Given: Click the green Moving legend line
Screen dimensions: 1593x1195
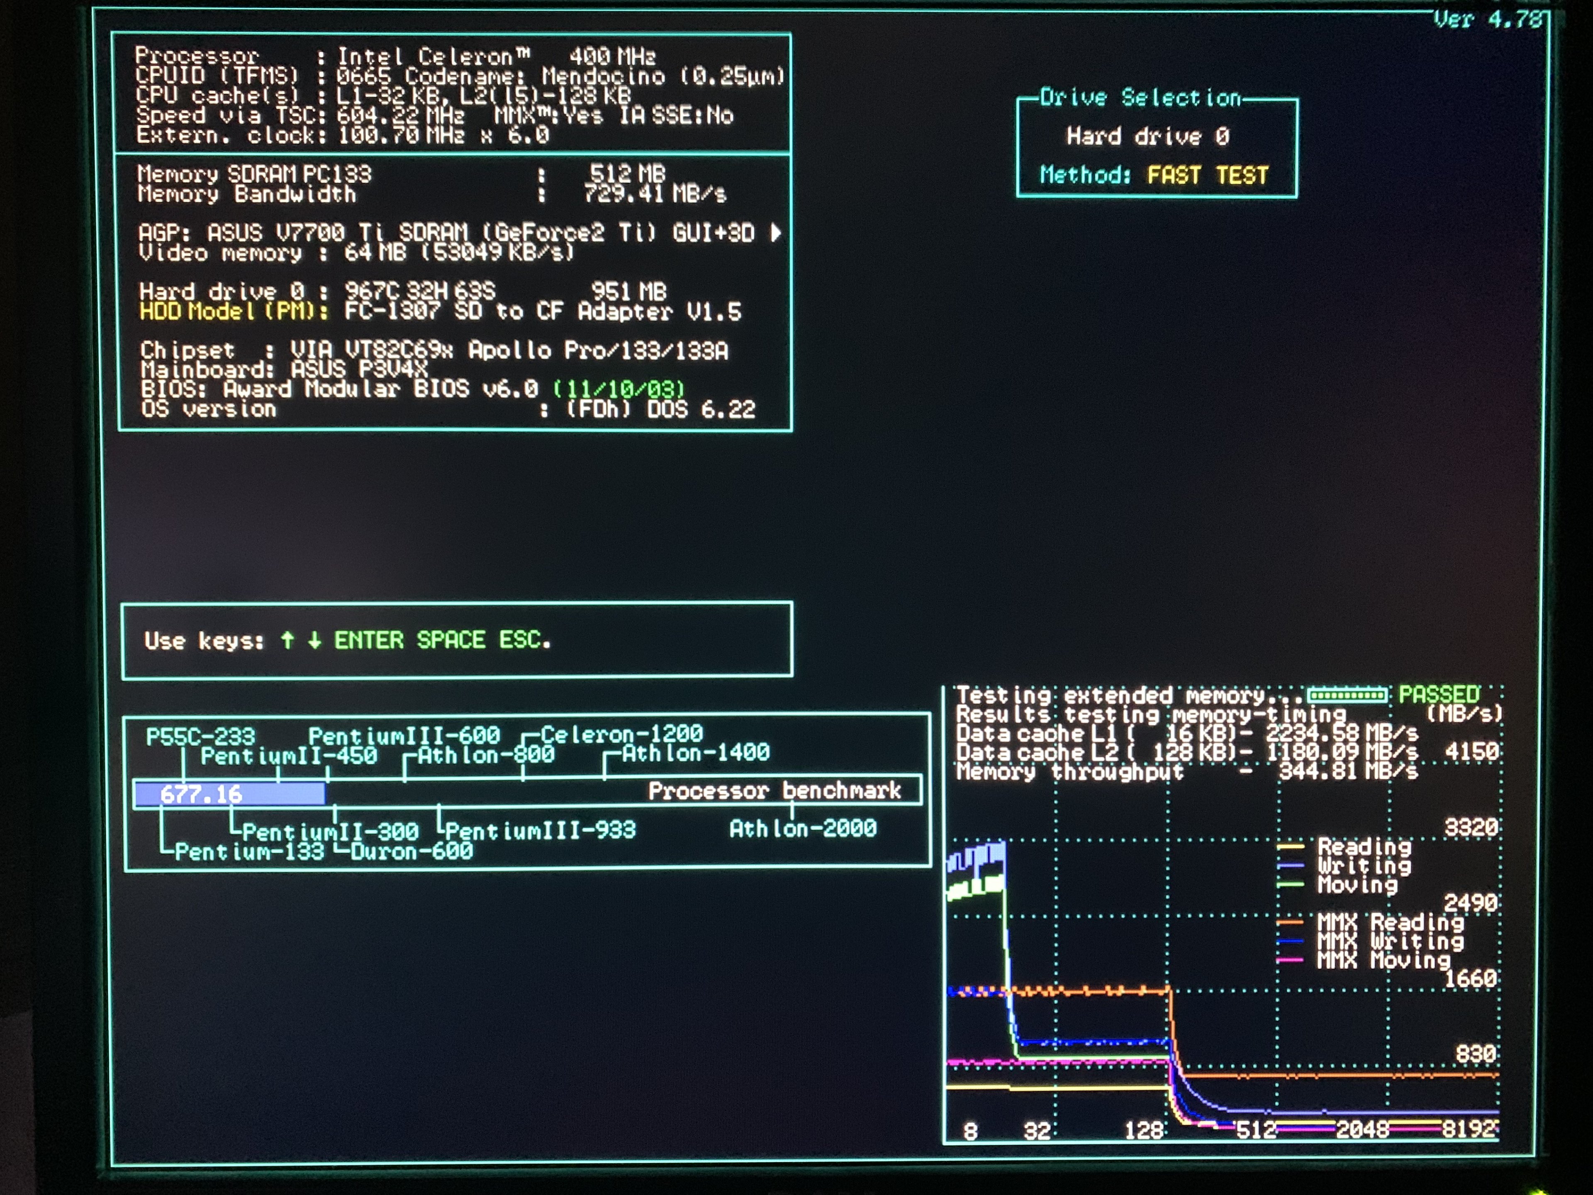Looking at the screenshot, I should coord(1291,885).
